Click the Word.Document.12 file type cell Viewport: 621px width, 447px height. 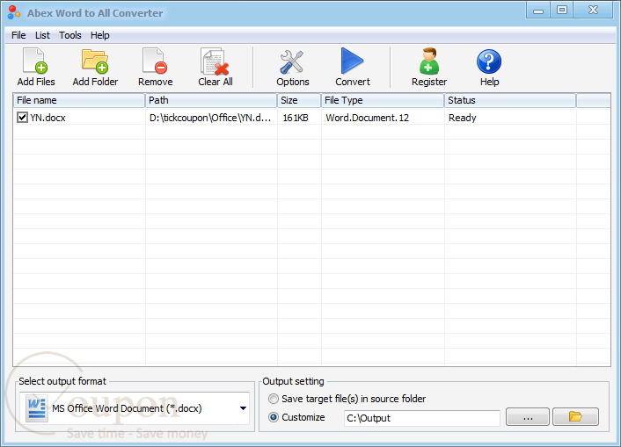point(367,118)
